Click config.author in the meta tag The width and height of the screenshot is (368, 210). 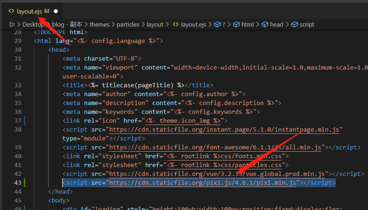click(205, 94)
